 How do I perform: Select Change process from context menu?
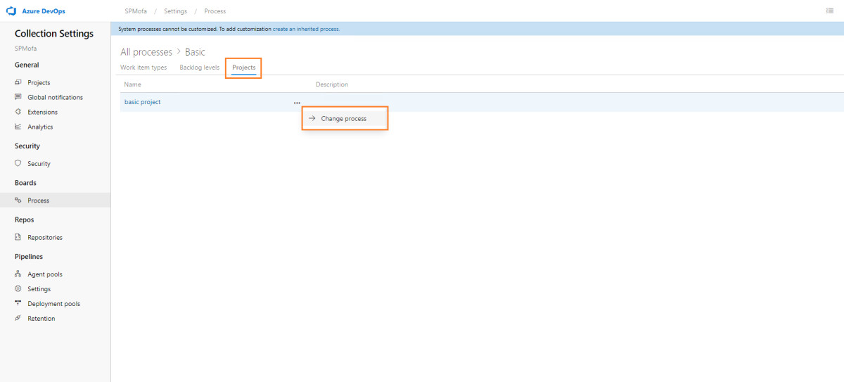tap(345, 118)
